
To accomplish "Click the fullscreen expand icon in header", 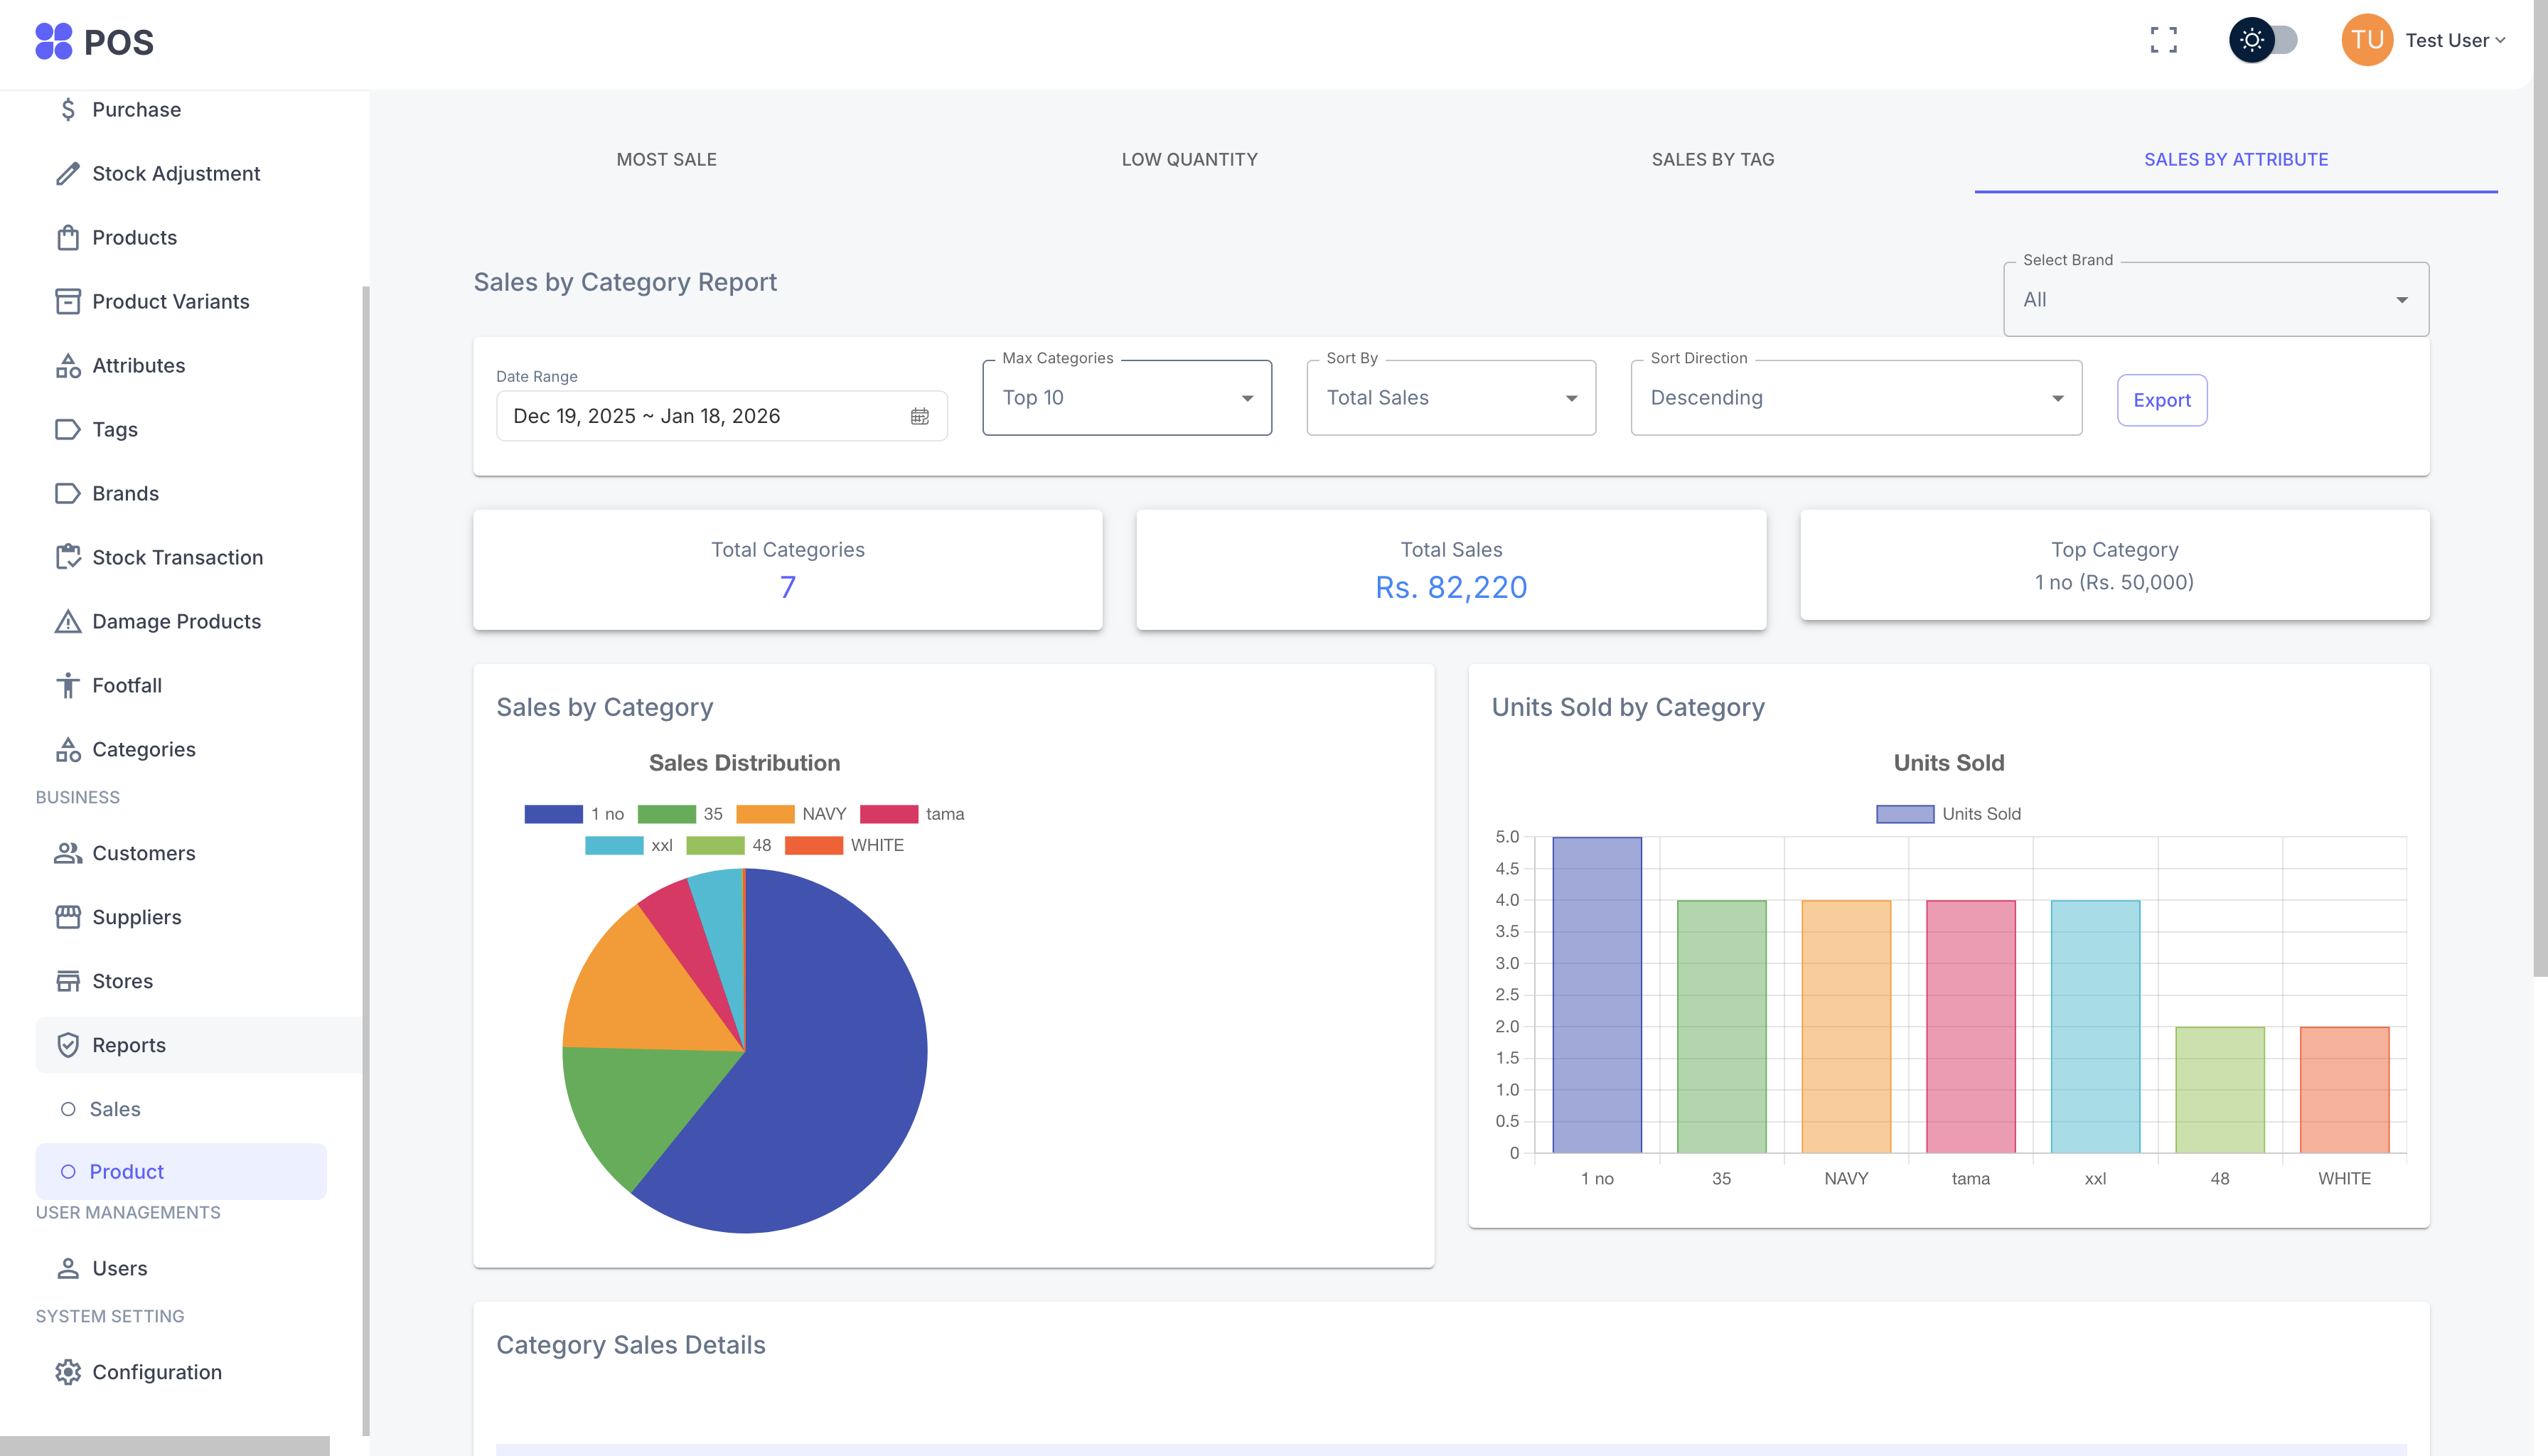I will 2164,40.
